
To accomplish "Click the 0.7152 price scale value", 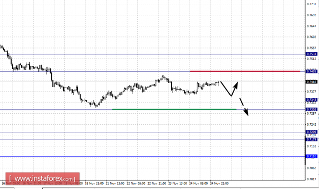I will click(x=311, y=146).
